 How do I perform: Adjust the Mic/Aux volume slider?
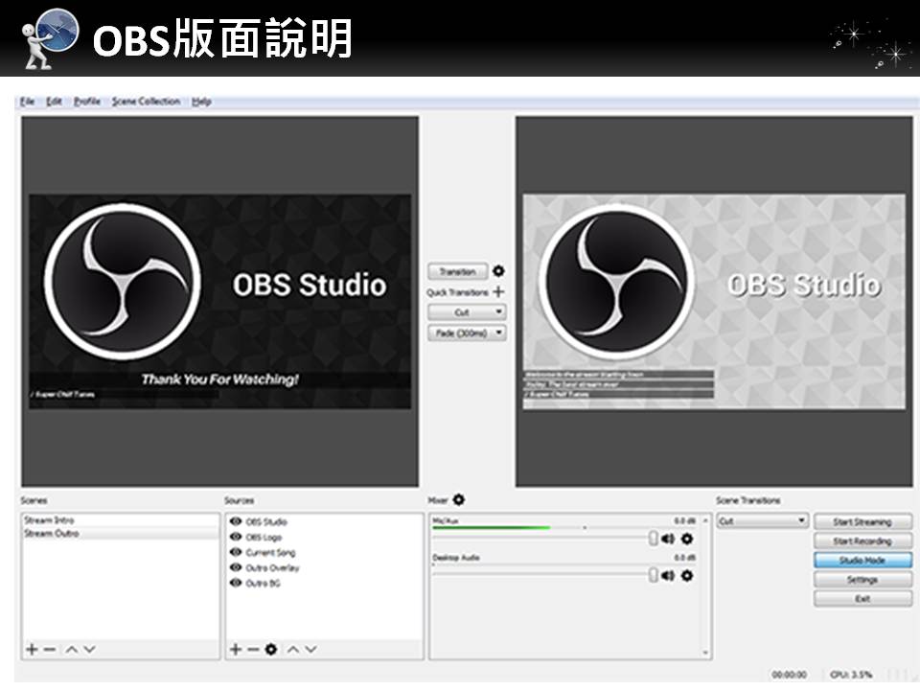(x=544, y=538)
